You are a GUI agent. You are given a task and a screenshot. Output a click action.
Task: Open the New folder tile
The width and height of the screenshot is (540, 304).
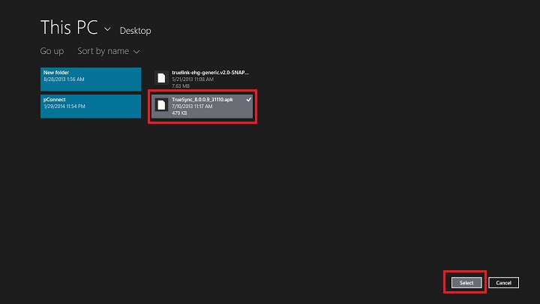coord(91,78)
